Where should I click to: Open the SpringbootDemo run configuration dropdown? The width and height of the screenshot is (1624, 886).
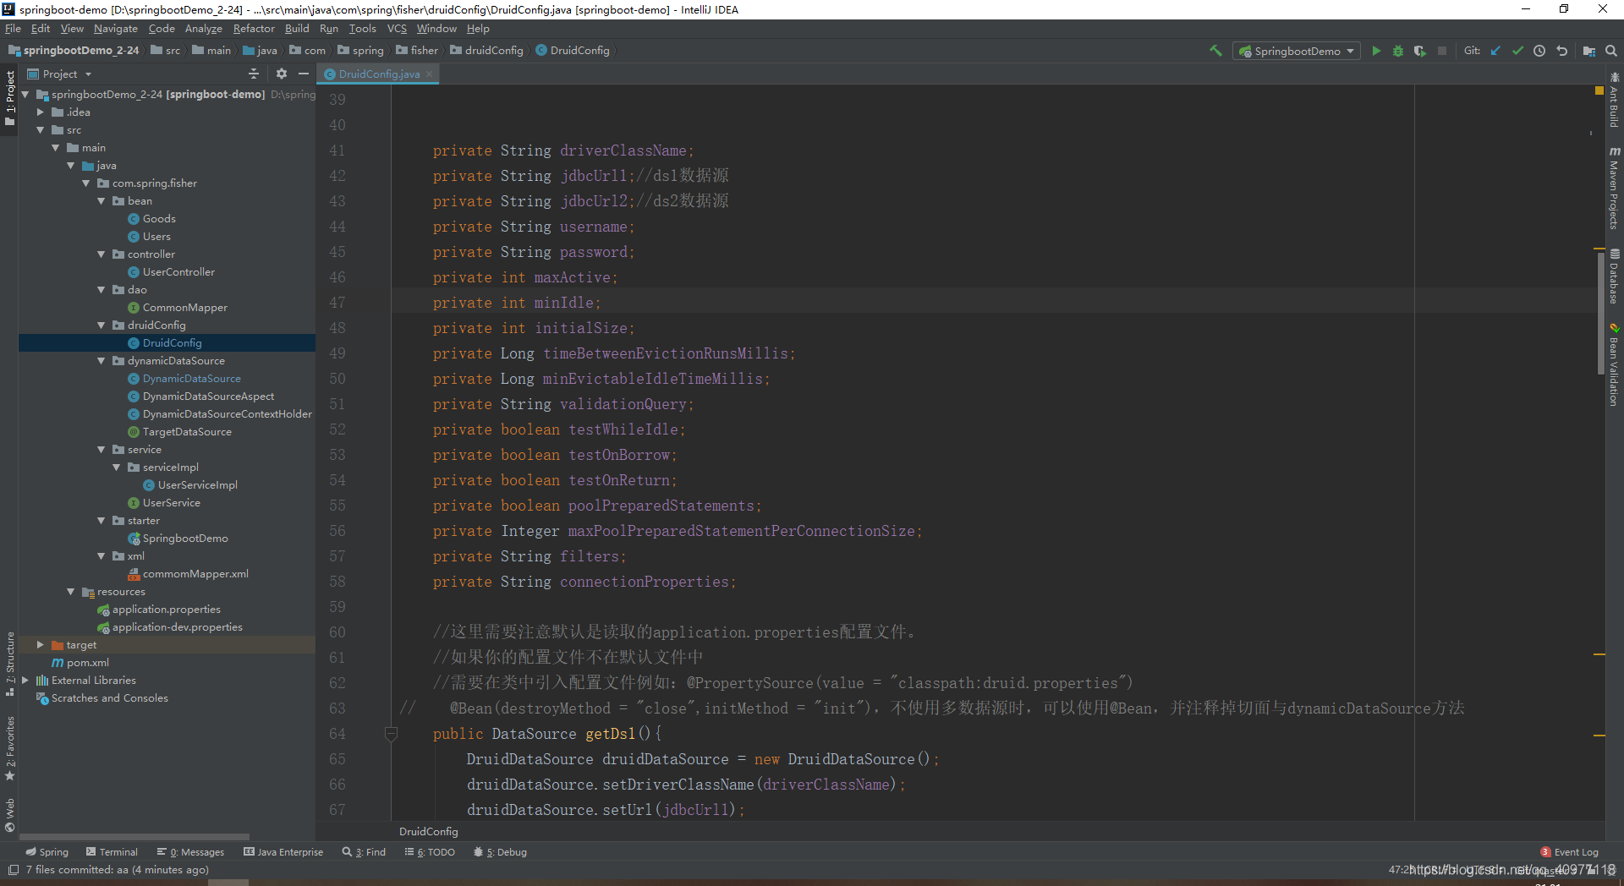[x=1297, y=51]
